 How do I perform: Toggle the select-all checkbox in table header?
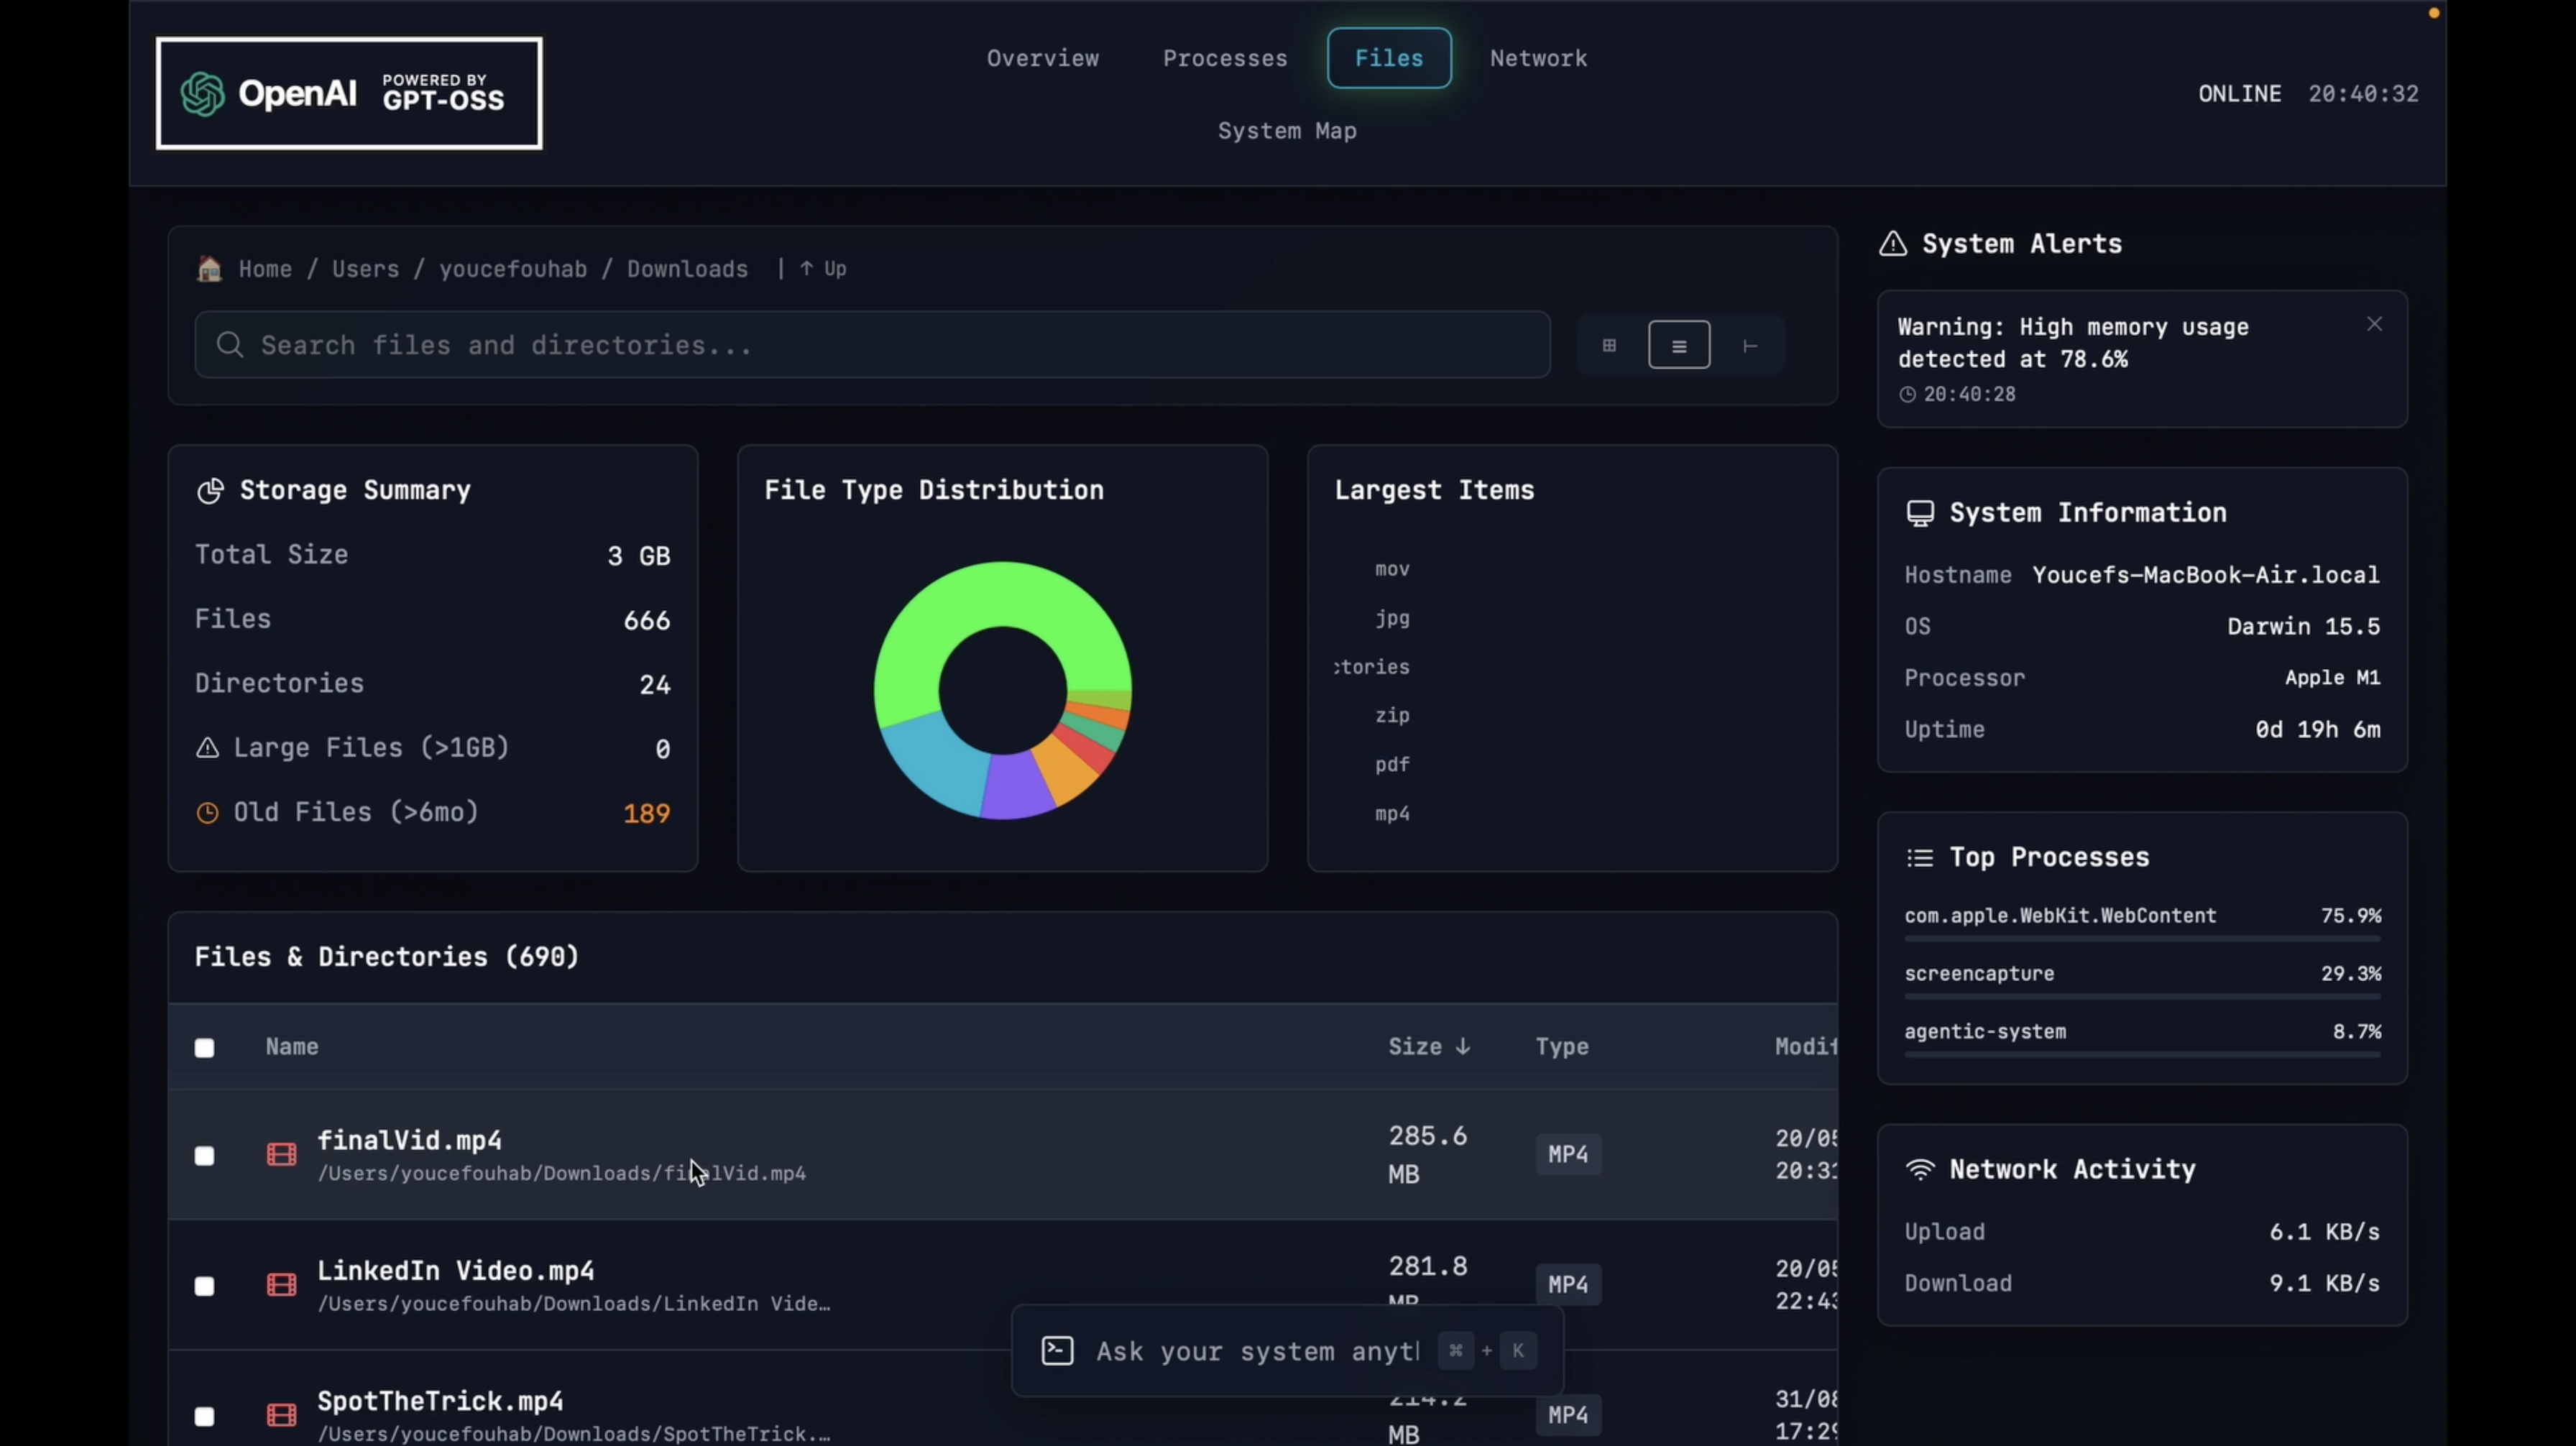tap(204, 1048)
